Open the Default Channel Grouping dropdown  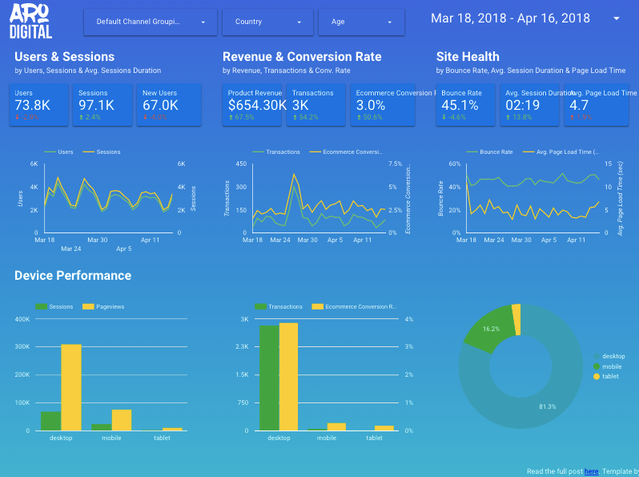click(x=151, y=22)
